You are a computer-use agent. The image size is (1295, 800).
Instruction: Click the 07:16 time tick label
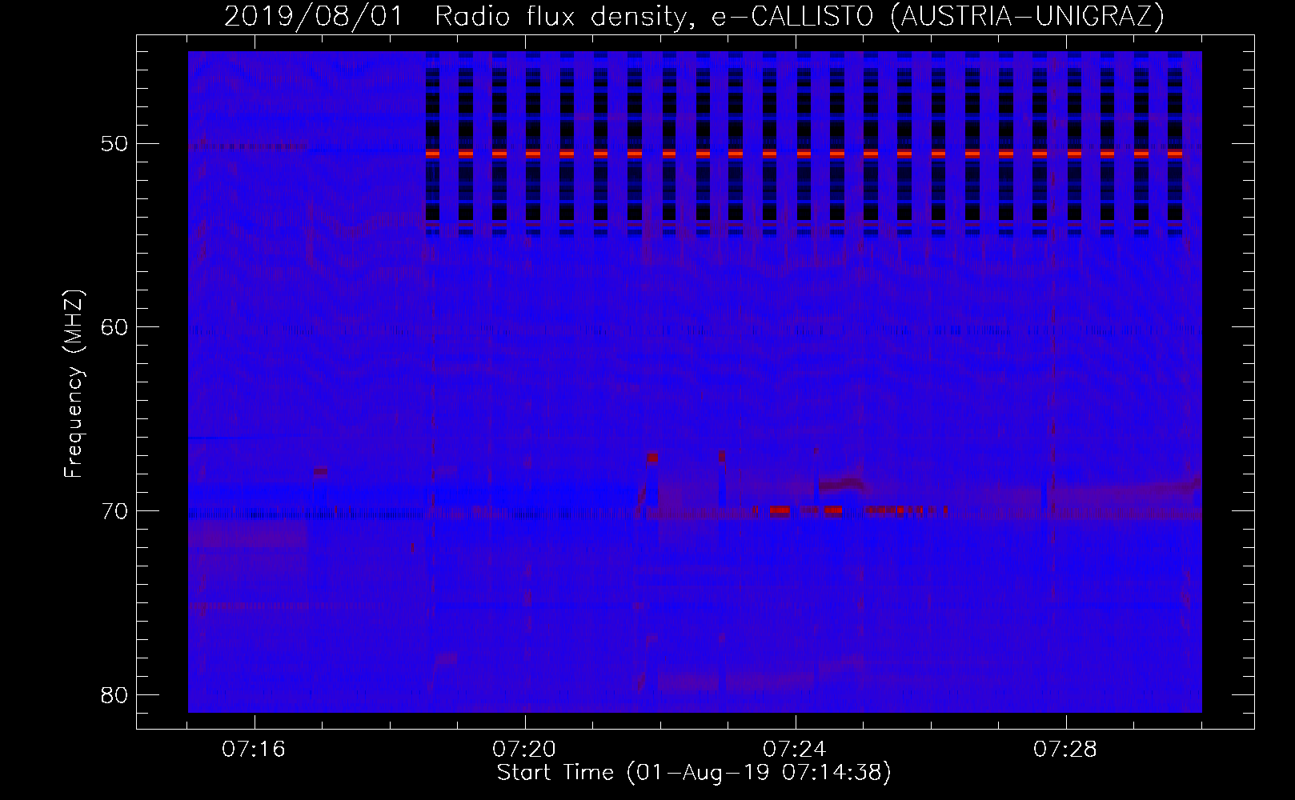(x=254, y=750)
